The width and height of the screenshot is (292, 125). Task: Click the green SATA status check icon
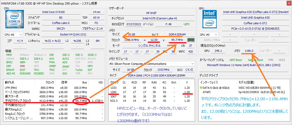pyautogui.click(x=201, y=88)
